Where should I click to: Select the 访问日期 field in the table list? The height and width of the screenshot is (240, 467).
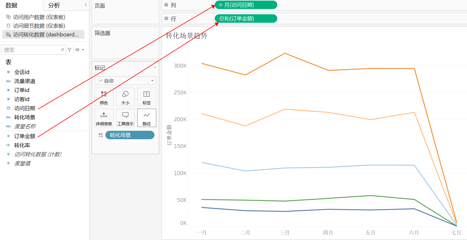[x=25, y=108]
